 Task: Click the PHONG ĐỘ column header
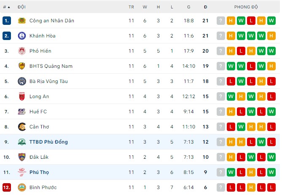pyautogui.click(x=246, y=7)
